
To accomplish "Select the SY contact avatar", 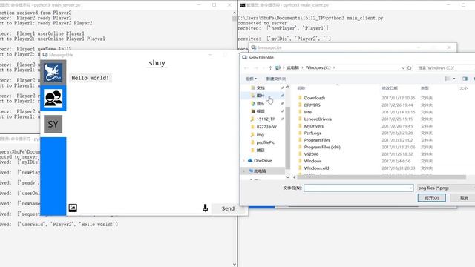I will click(53, 124).
